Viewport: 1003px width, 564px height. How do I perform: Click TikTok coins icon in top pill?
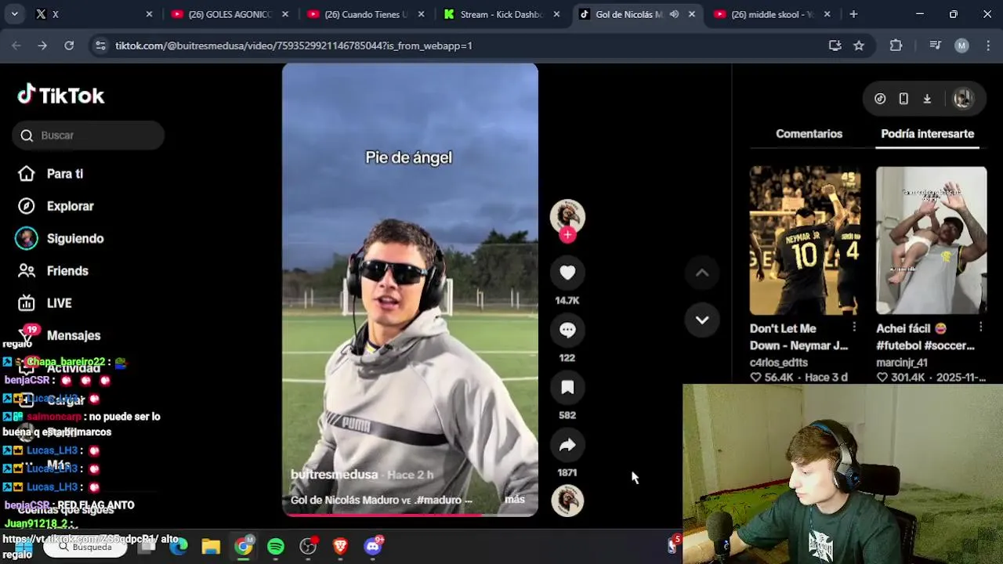click(x=880, y=99)
